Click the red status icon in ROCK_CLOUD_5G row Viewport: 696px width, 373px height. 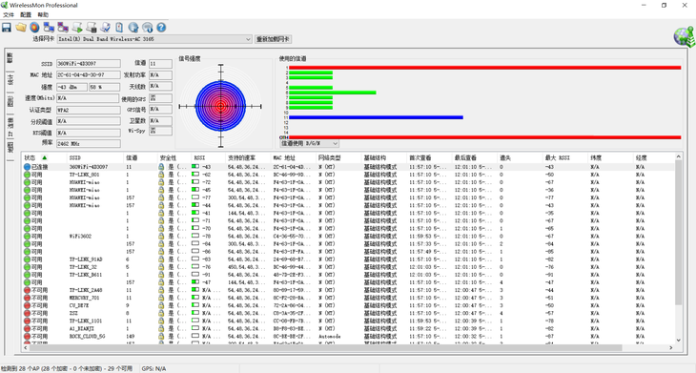tap(27, 336)
